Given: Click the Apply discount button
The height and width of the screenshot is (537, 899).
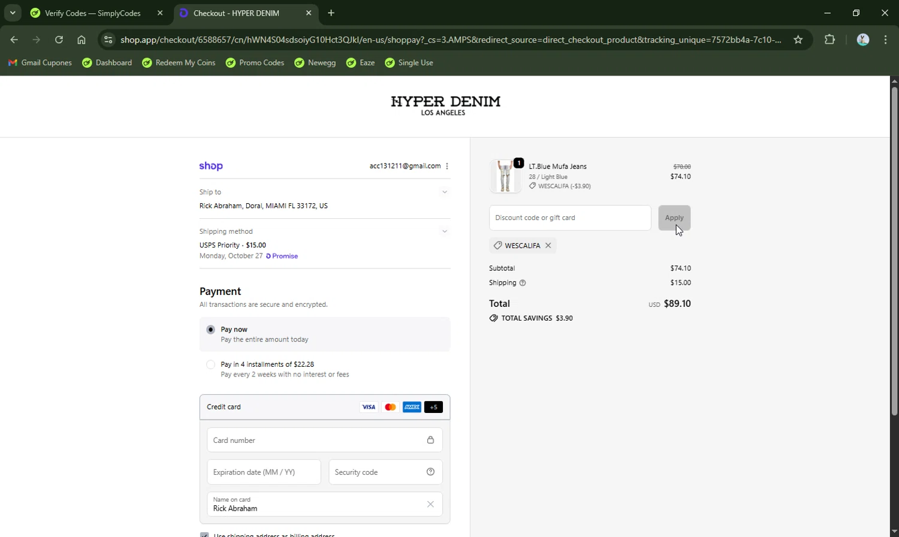Looking at the screenshot, I should click(x=674, y=218).
